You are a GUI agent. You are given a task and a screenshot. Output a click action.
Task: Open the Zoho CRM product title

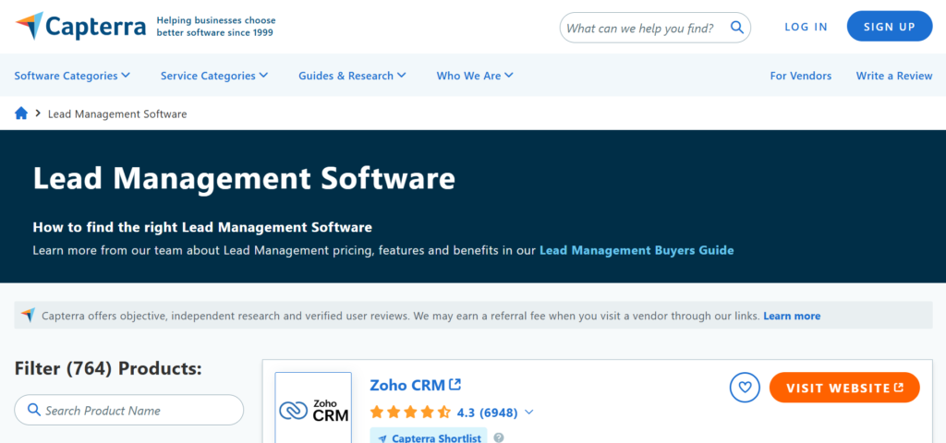(407, 385)
